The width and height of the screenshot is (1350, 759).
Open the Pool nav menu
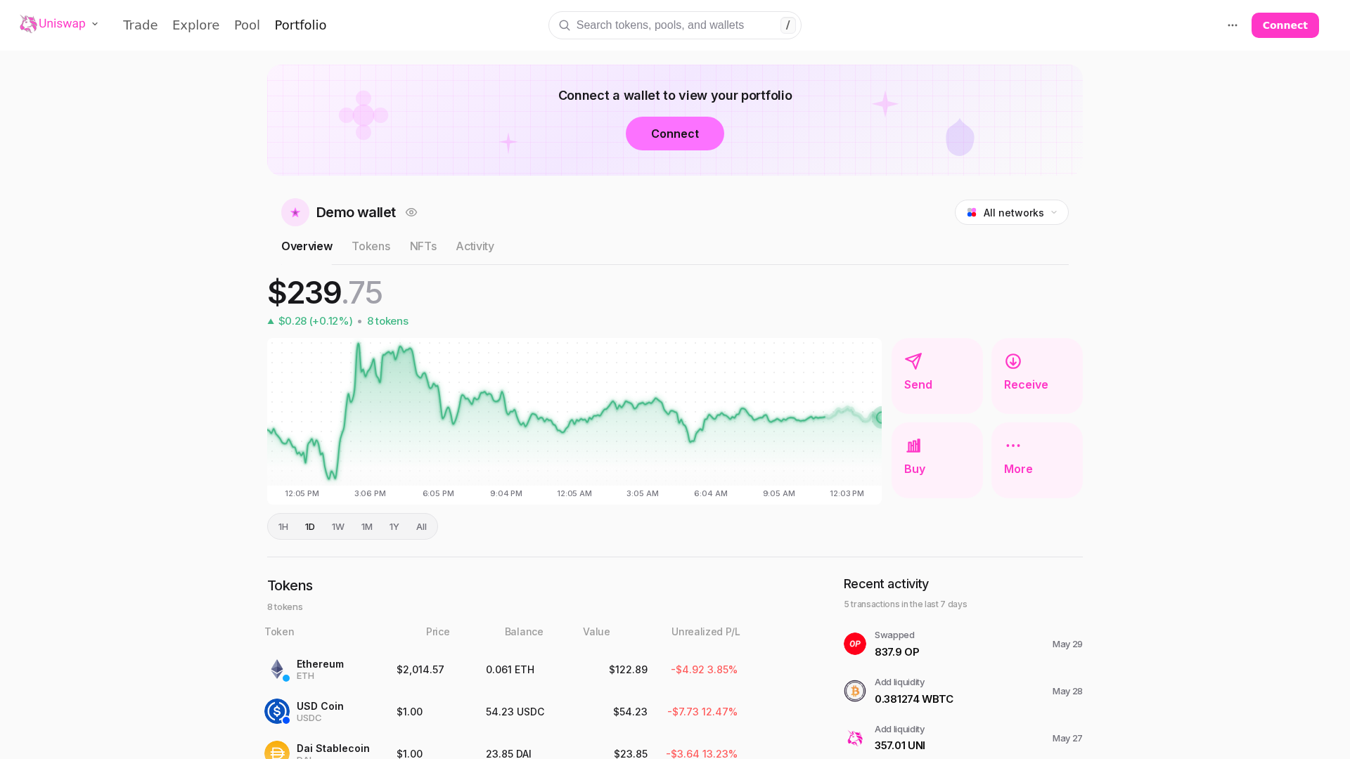247,25
